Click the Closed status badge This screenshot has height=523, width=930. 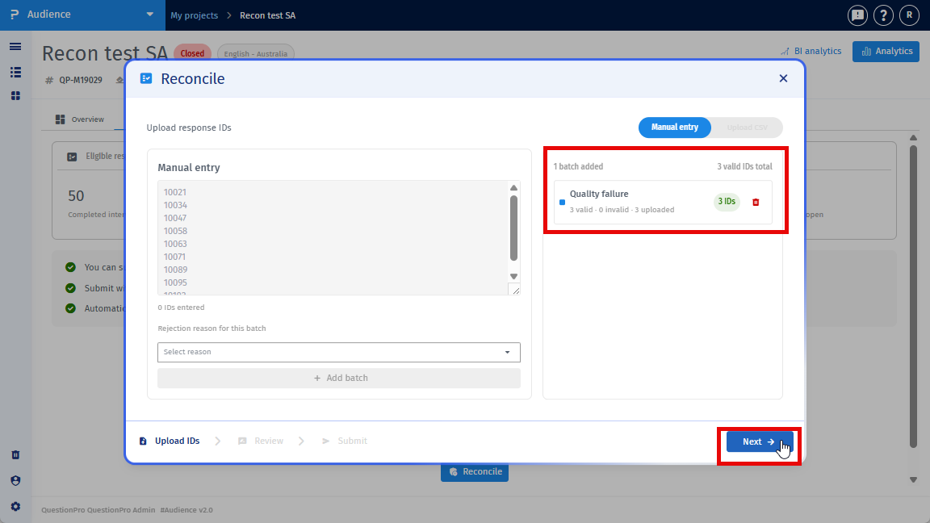pos(192,53)
